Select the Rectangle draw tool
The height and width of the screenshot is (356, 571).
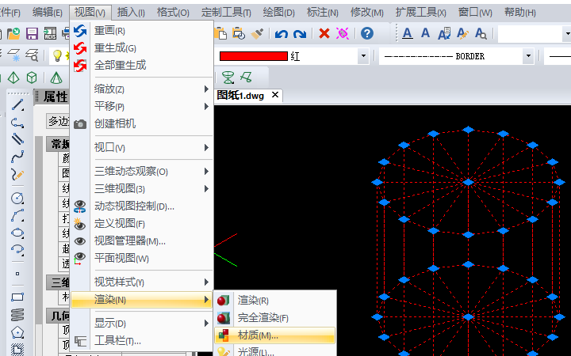tap(17, 297)
